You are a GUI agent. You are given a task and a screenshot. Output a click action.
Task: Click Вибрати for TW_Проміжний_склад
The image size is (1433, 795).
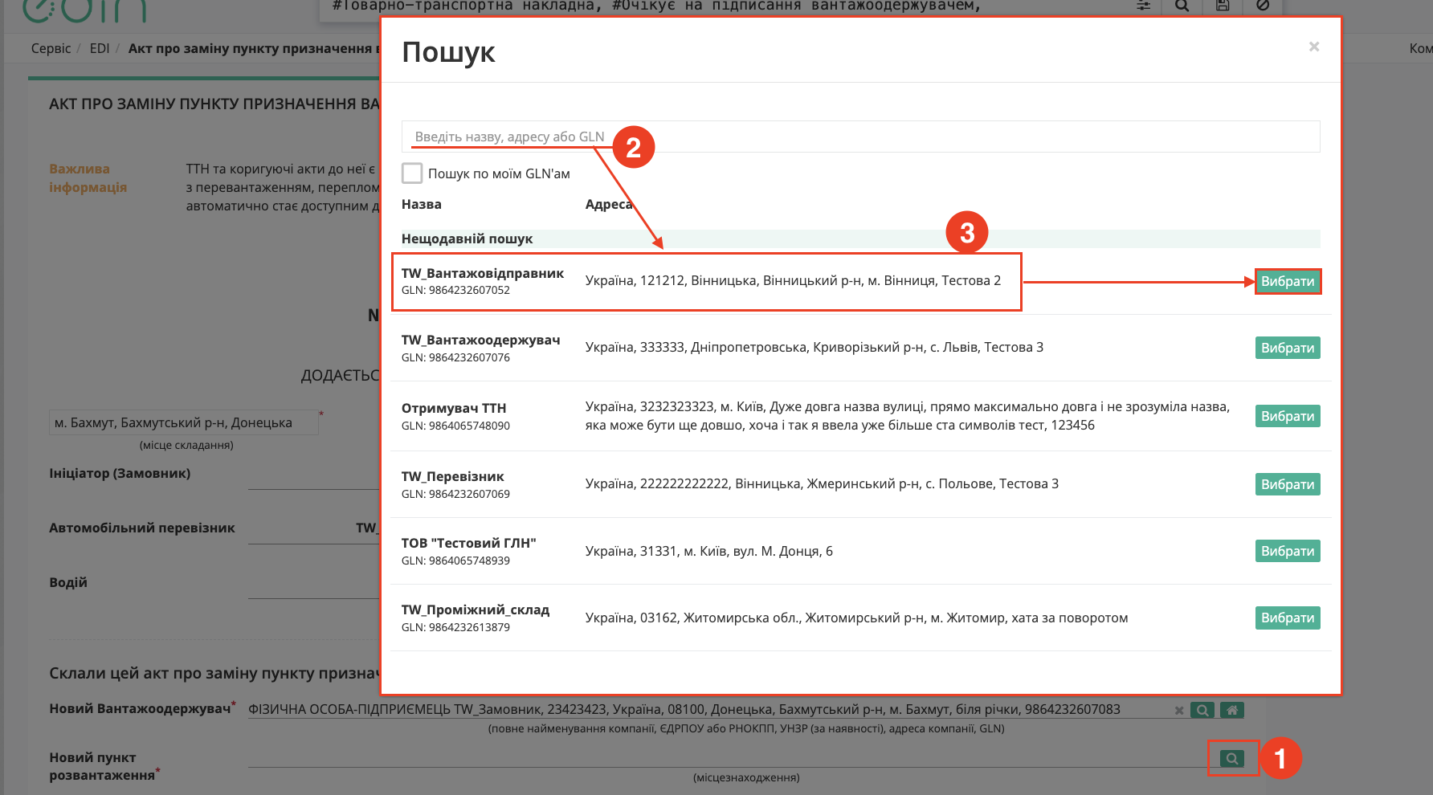[x=1288, y=618]
